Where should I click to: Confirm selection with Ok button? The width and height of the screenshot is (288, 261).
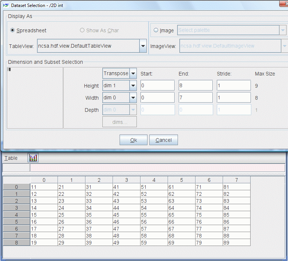[x=134, y=140]
